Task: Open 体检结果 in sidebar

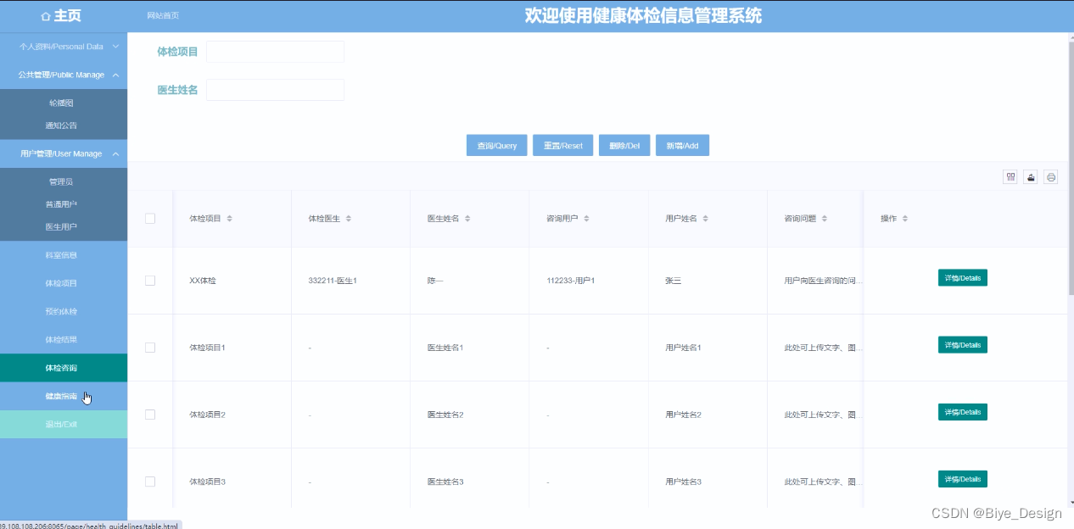Action: (x=64, y=340)
